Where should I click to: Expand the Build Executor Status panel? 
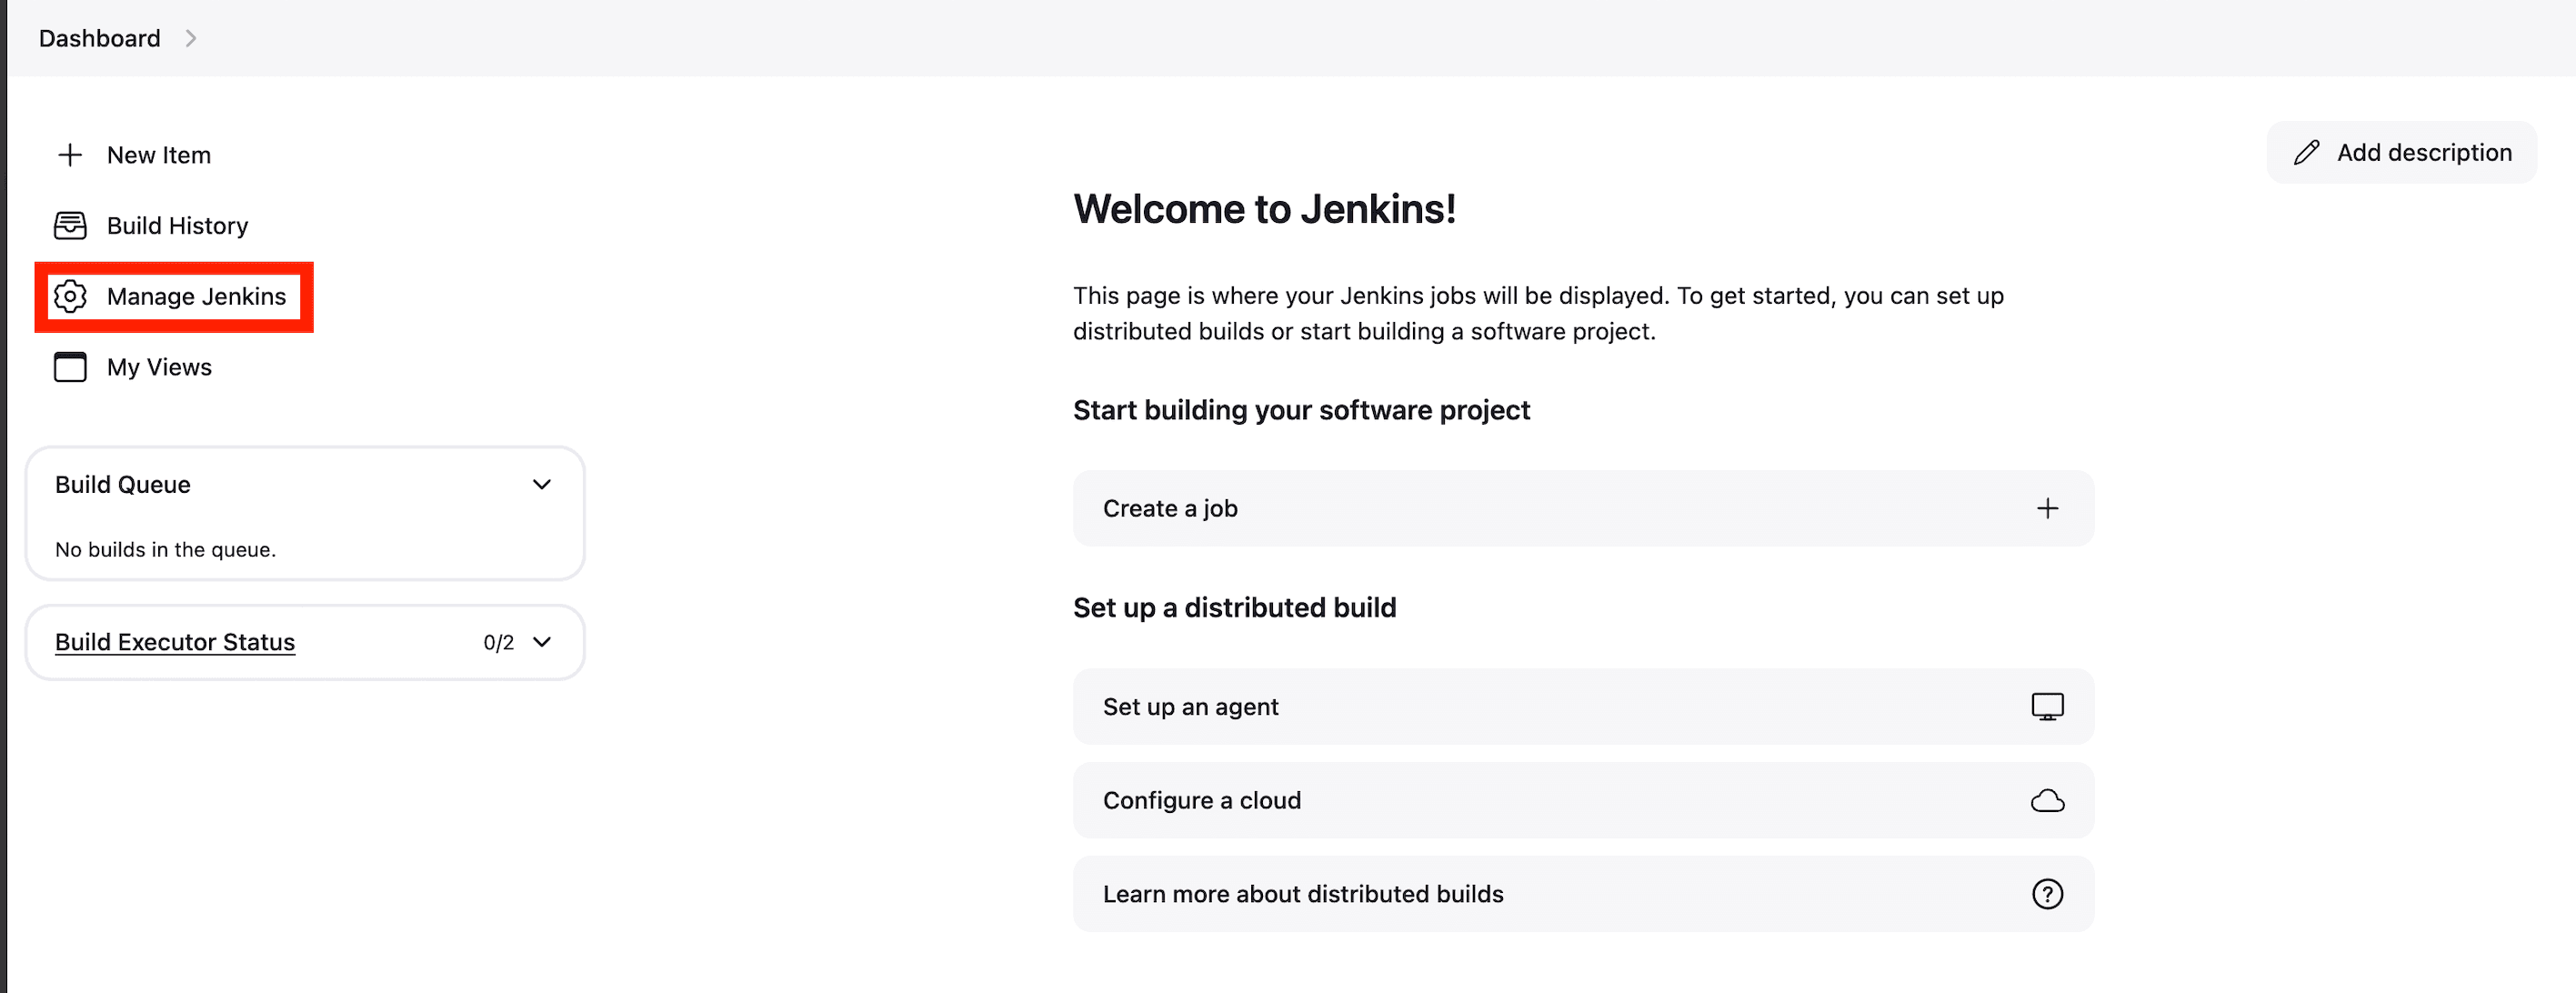541,642
